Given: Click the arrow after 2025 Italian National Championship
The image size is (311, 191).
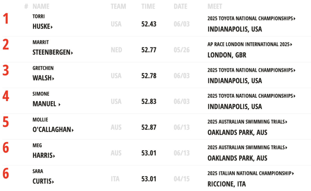Looking at the screenshot, I should click(293, 173).
